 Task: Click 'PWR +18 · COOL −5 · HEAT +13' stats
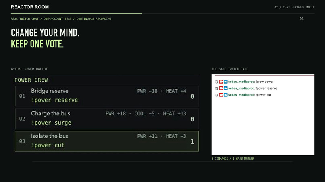point(146,114)
